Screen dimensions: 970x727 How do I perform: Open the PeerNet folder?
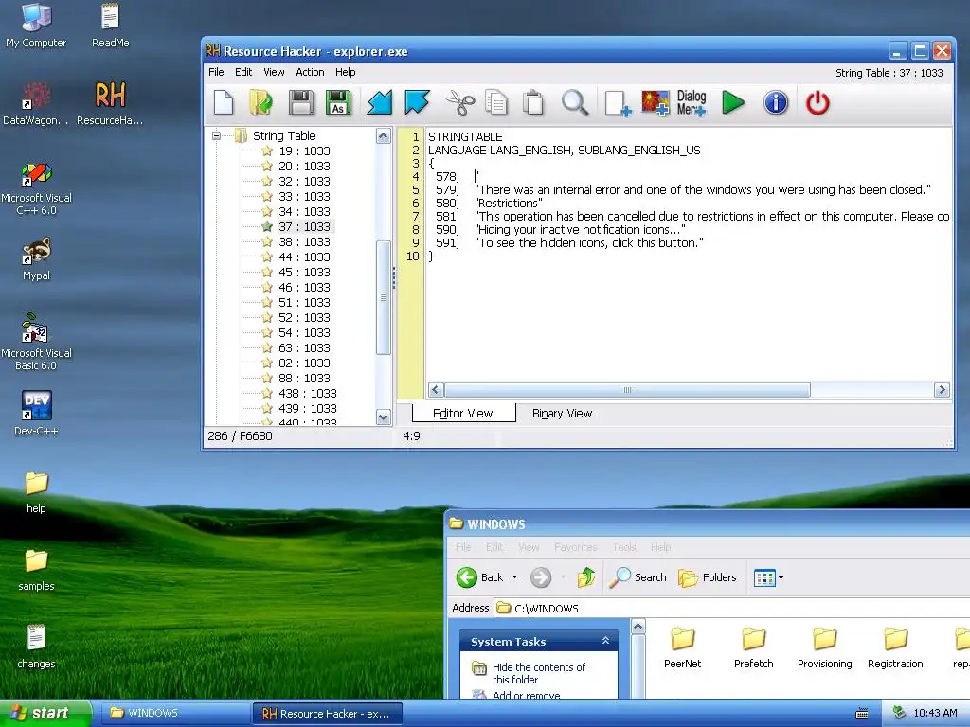[x=682, y=647]
